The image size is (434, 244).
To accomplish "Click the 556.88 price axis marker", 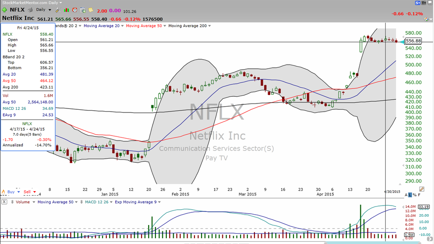I will (x=413, y=41).
